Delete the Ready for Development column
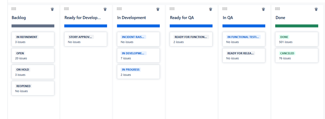This screenshot has height=119, width=325. click(105, 9)
